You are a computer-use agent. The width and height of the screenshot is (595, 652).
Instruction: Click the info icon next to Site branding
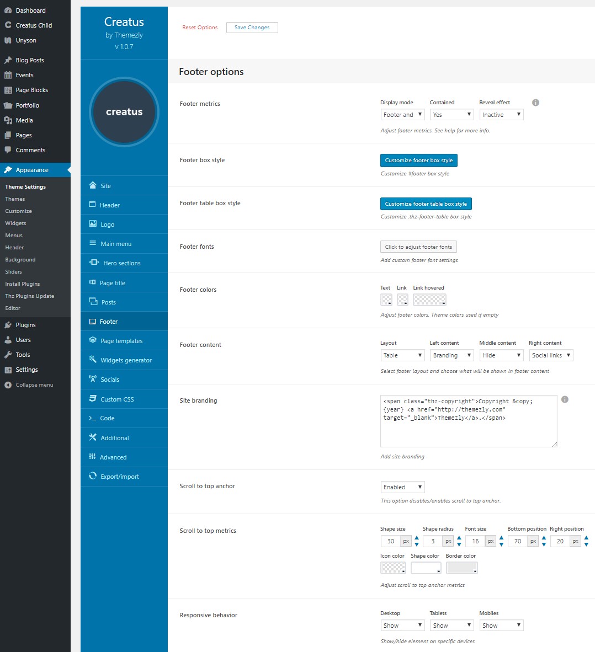point(565,399)
